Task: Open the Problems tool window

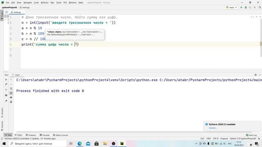Action: [31, 135]
